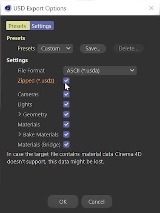160x213 pixels.
Task: Expand the Geometry chevron
Action: click(x=20, y=114)
